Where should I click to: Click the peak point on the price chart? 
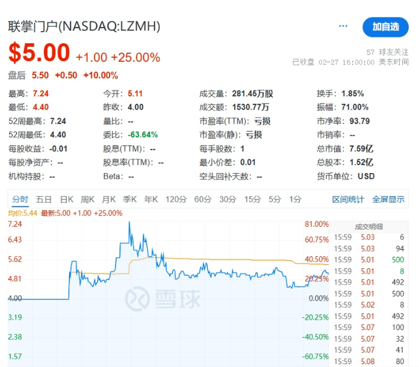[x=129, y=223]
